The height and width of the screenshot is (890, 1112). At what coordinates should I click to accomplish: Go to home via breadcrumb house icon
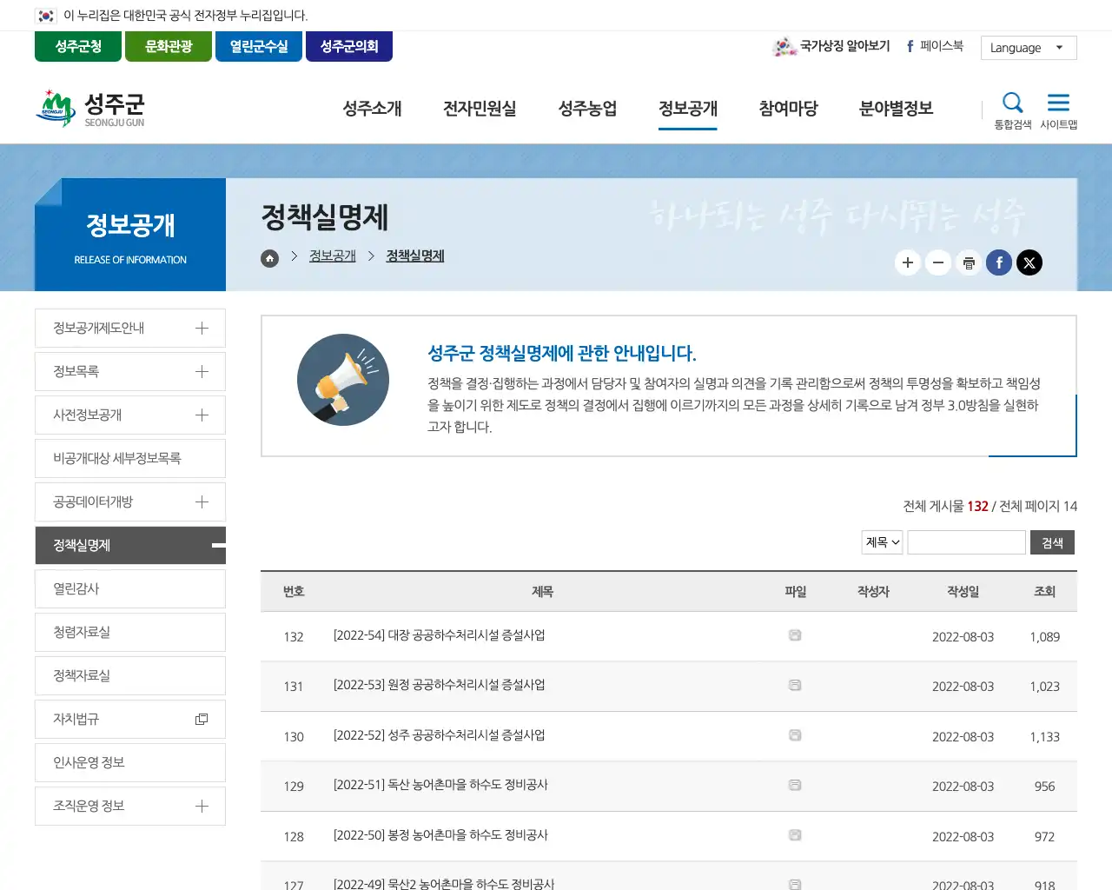coord(270,257)
